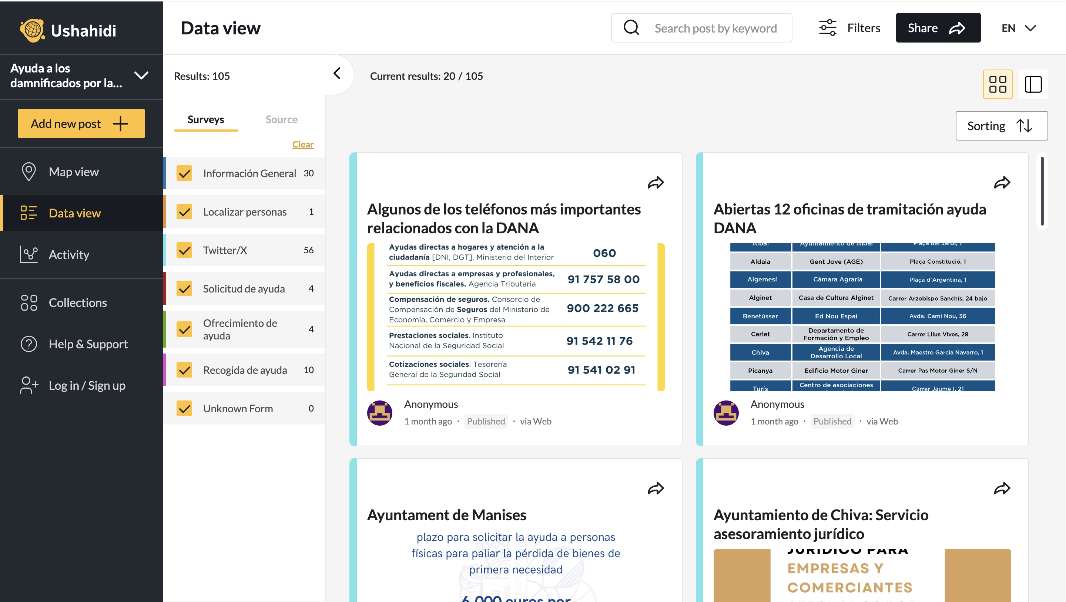
Task: Share the 'Abiertas 12 oficinas' post
Action: click(1002, 182)
